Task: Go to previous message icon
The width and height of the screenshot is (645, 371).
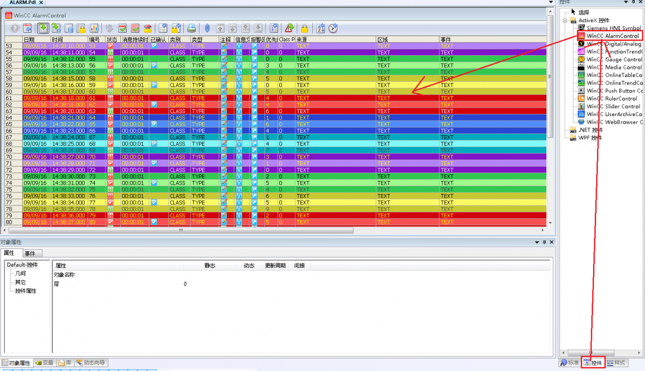Action: [x=233, y=28]
